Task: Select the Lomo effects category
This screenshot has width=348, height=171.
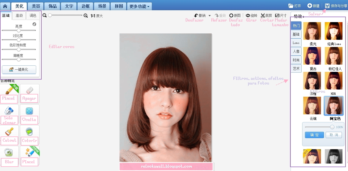Action: pyautogui.click(x=296, y=43)
